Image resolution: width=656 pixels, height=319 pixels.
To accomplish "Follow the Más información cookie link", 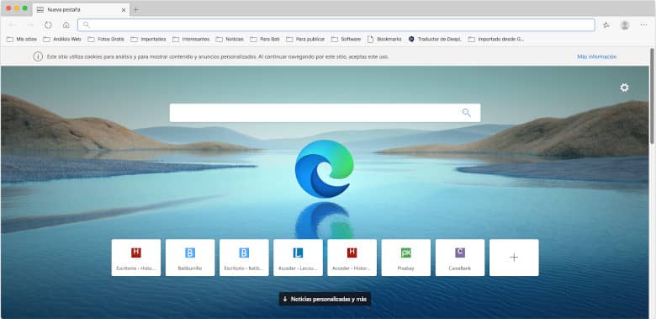I will 596,56.
